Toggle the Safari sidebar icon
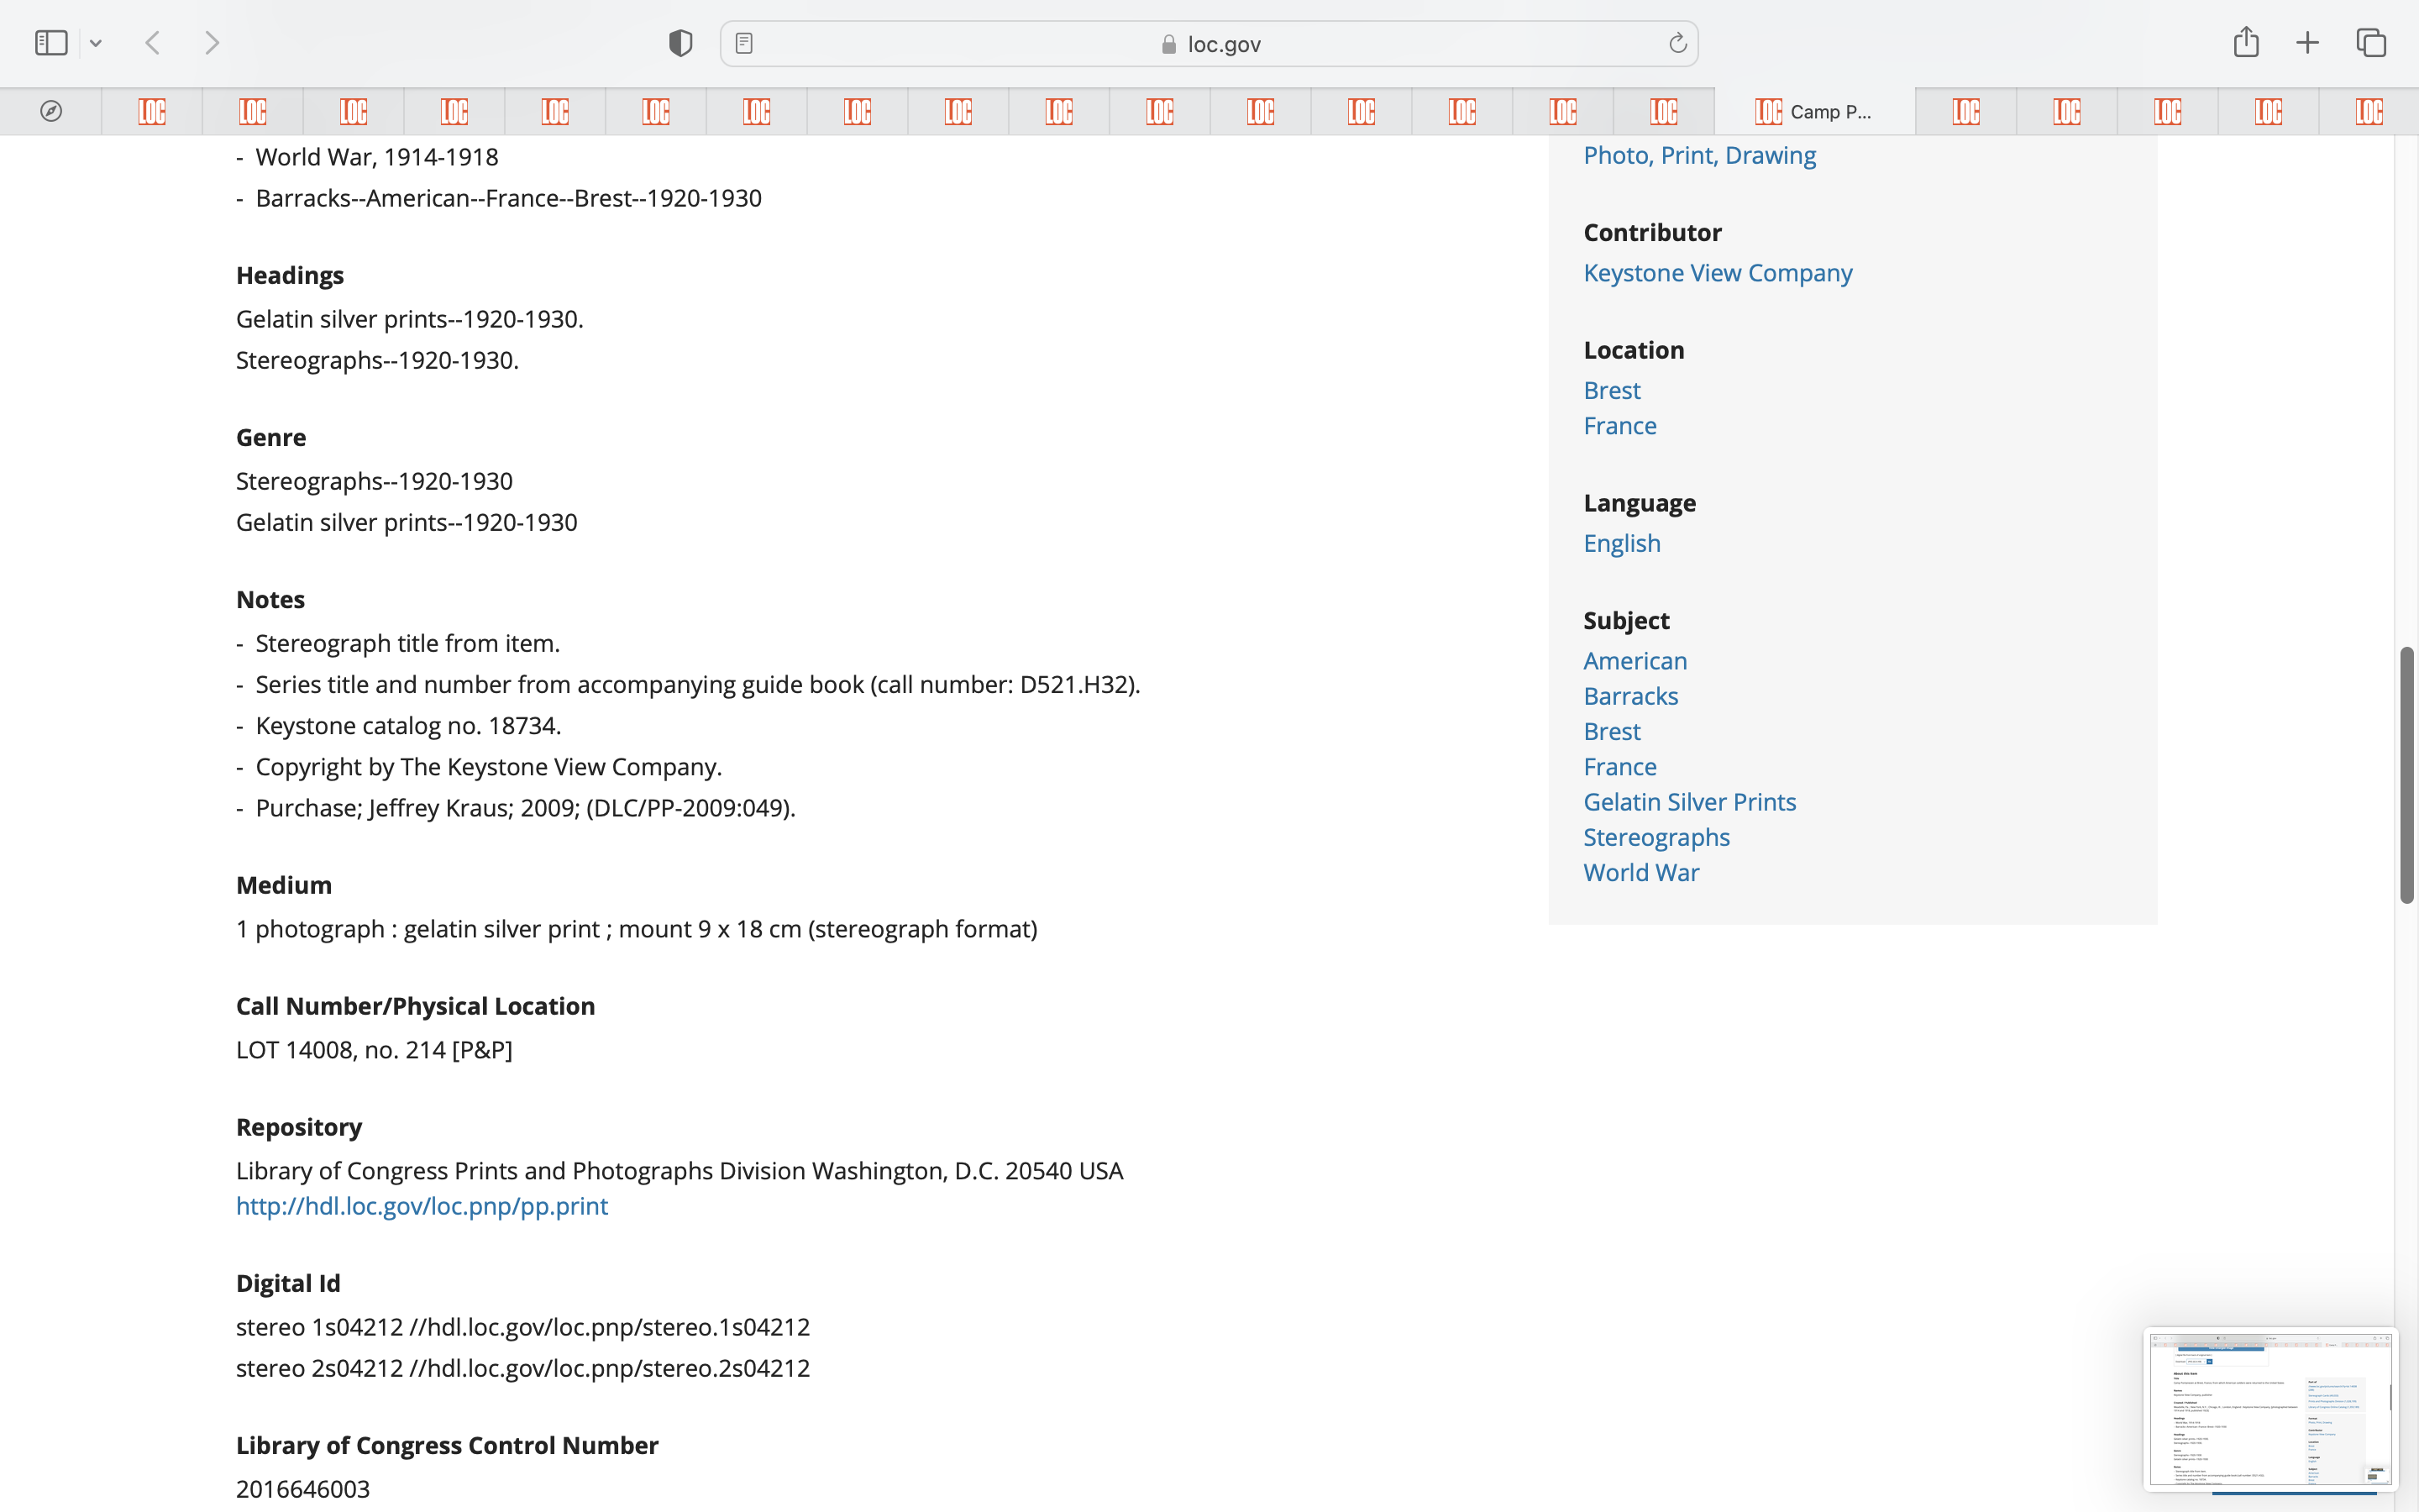The height and width of the screenshot is (1512, 2419). 51,43
